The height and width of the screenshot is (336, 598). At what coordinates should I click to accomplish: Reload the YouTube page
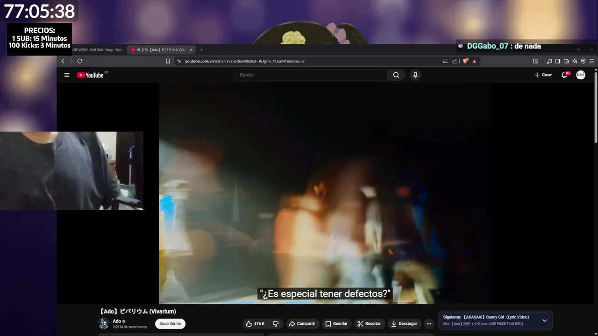(x=80, y=61)
